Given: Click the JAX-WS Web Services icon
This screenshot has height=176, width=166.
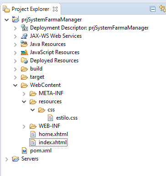Looking at the screenshot, I should pyautogui.click(x=24, y=36).
